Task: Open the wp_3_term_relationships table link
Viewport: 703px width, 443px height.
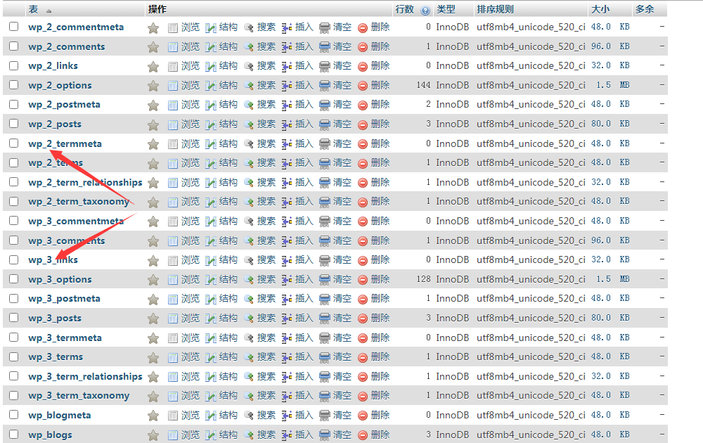Action: (x=85, y=377)
